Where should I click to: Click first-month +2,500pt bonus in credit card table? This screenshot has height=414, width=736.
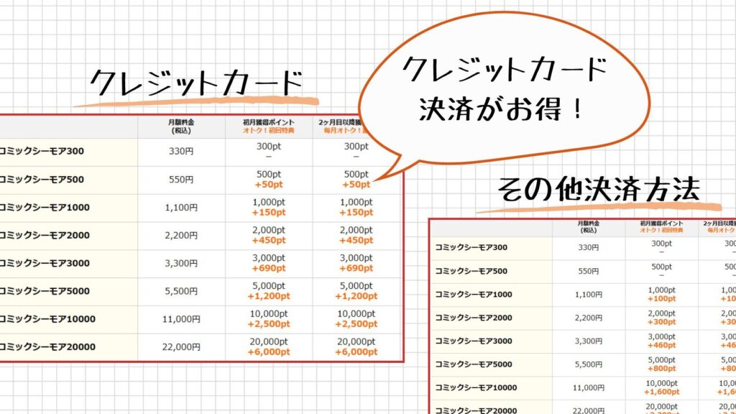(270, 324)
